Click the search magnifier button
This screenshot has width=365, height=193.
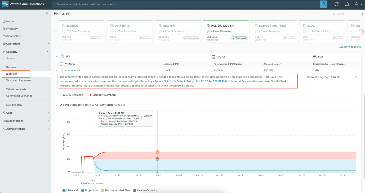(323, 4)
